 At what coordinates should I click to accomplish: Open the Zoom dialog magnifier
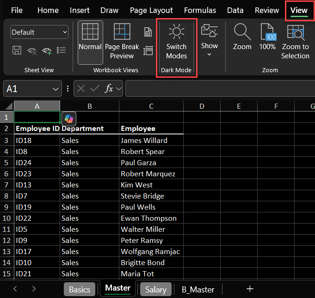click(242, 37)
